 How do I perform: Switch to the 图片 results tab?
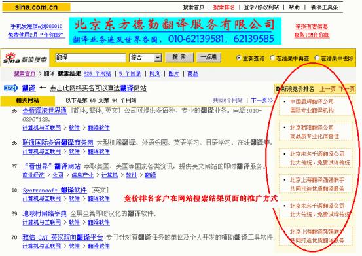pos(173,73)
